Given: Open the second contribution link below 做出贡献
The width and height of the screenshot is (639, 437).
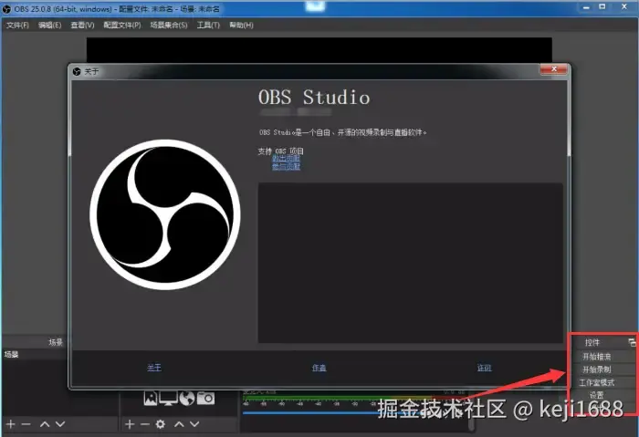Looking at the screenshot, I should click(x=286, y=167).
